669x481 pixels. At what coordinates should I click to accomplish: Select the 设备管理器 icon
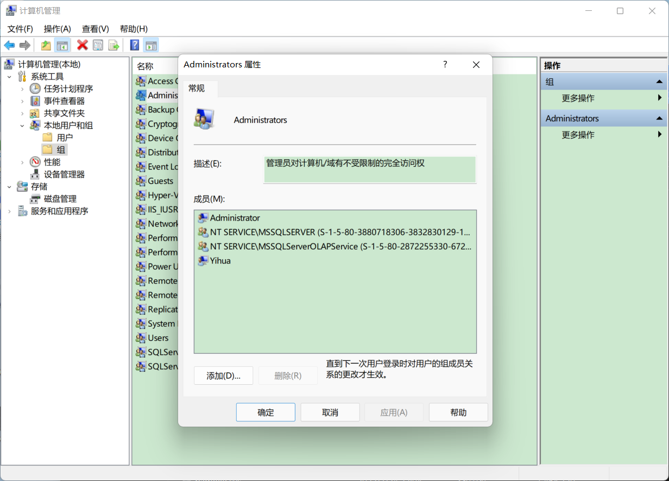click(x=35, y=174)
